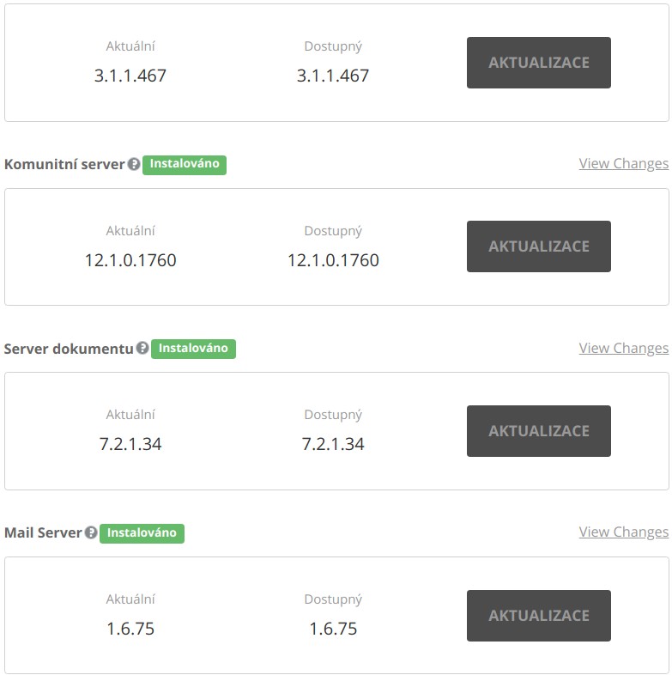Click the Aktuální version number of Komunitní server
The image size is (672, 675).
tap(130, 260)
